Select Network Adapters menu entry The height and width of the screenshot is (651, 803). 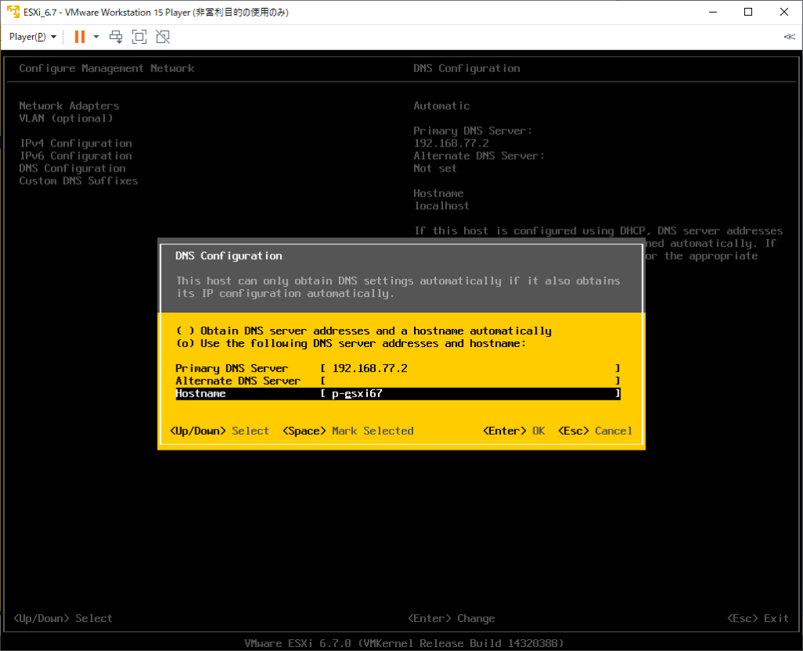tap(69, 106)
